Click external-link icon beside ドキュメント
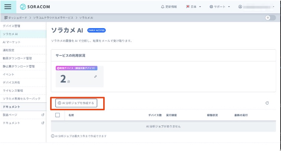The height and width of the screenshot is (151, 281). click(x=43, y=123)
